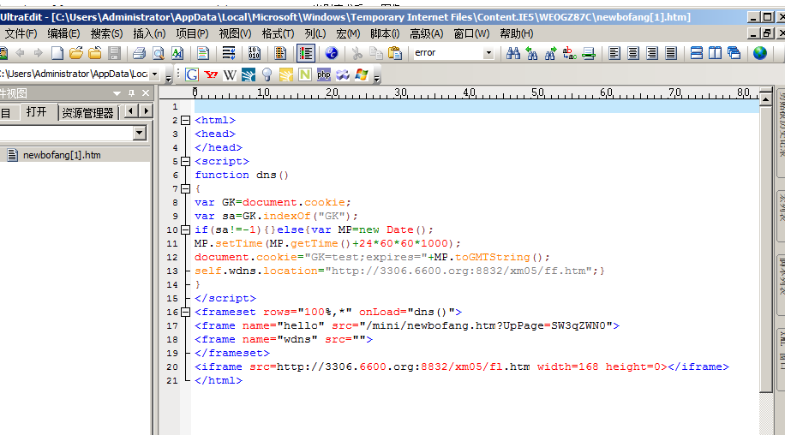Collapse the frameset fold at line 16
Image resolution: width=785 pixels, height=435 pixels.
(x=185, y=312)
